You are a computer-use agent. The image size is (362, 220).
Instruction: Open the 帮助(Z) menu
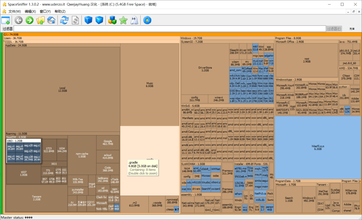click(x=60, y=12)
